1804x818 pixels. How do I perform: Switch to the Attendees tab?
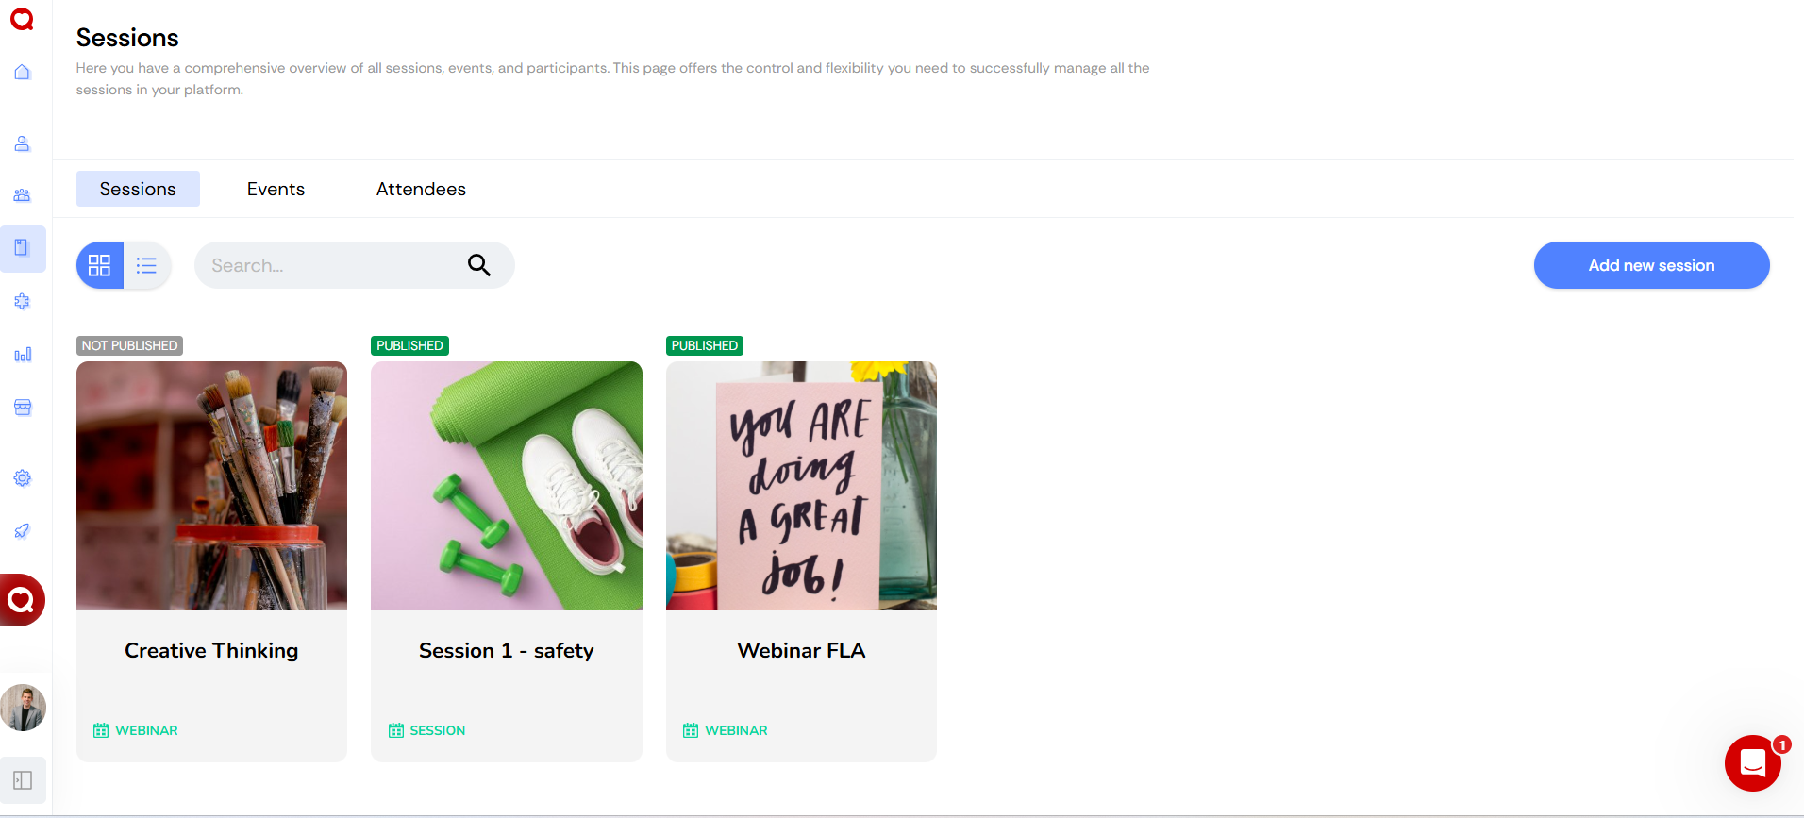(421, 189)
